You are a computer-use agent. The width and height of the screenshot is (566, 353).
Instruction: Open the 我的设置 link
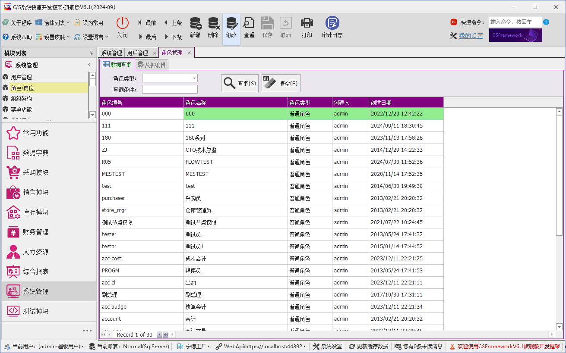[x=471, y=36]
